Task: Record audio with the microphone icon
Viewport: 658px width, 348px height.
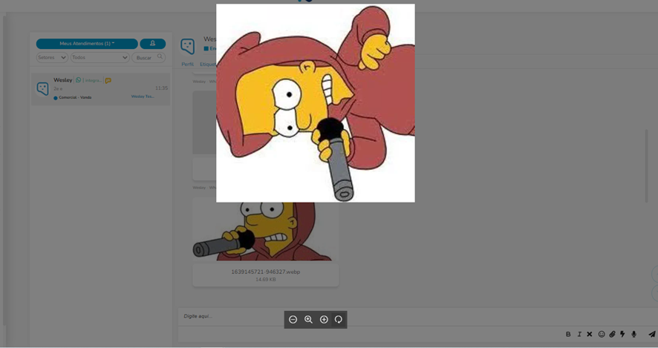Action: (633, 334)
